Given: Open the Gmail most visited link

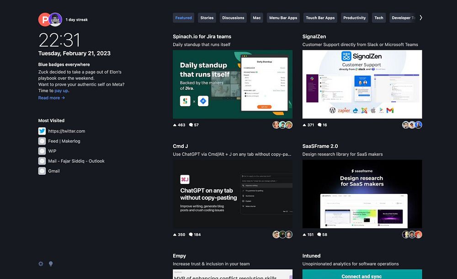Looking at the screenshot, I should pos(54,171).
